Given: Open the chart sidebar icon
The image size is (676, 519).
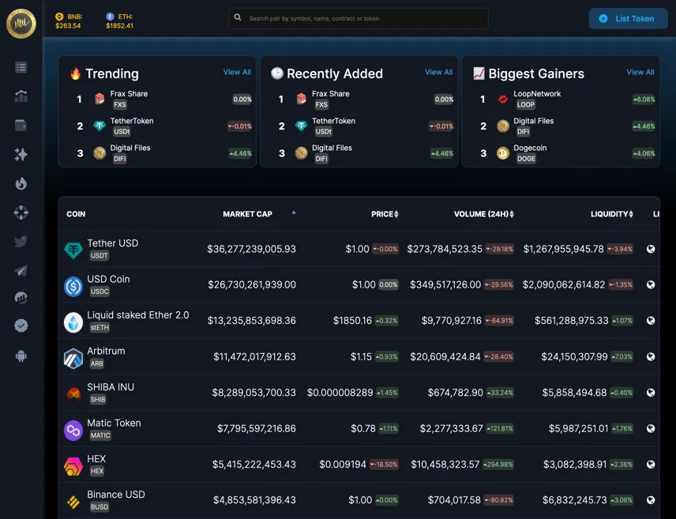Looking at the screenshot, I should point(21,298).
